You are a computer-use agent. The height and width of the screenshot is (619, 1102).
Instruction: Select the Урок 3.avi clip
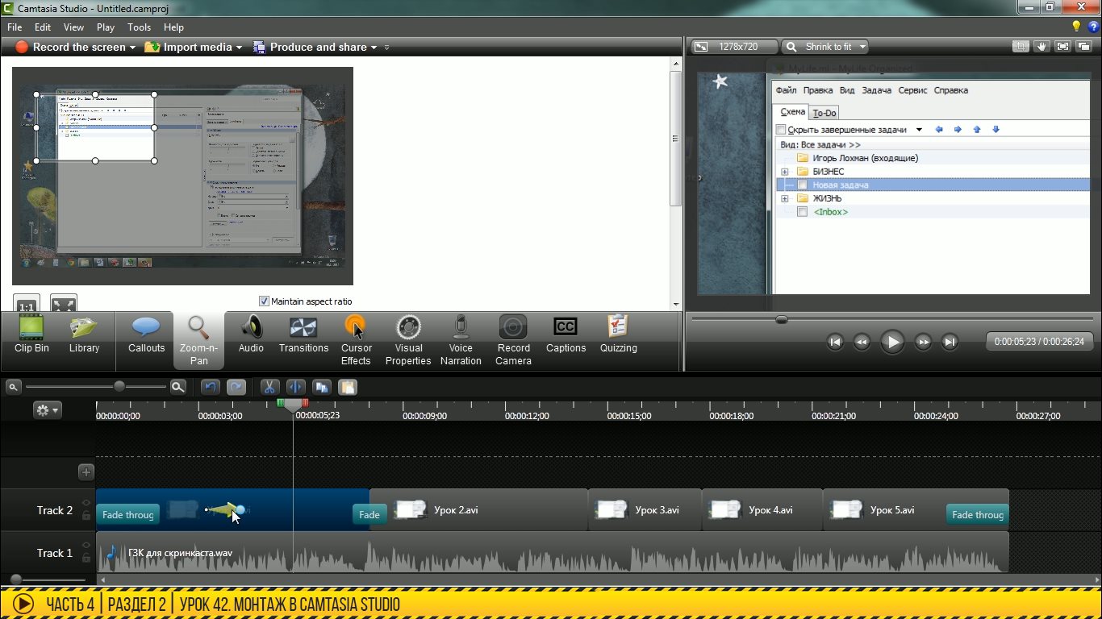pos(645,509)
